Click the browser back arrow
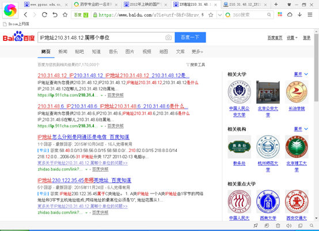Screen dimensions: 319x231 click(25, 14)
